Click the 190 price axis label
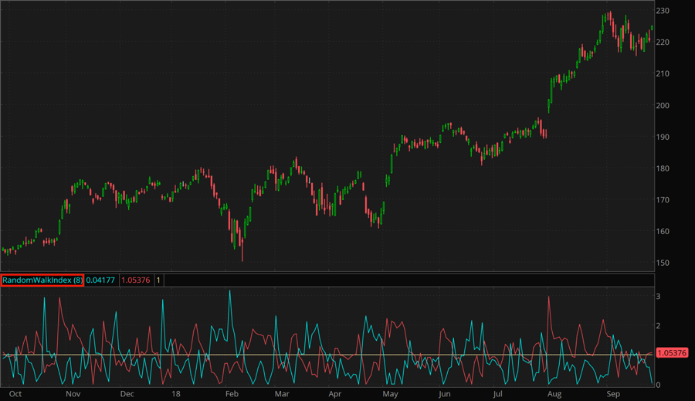The width and height of the screenshot is (695, 401). (x=663, y=138)
